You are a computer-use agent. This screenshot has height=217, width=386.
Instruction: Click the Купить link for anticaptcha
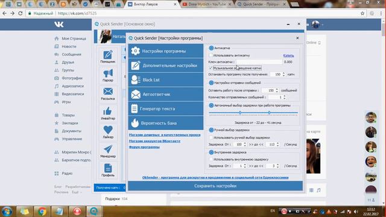(288, 55)
